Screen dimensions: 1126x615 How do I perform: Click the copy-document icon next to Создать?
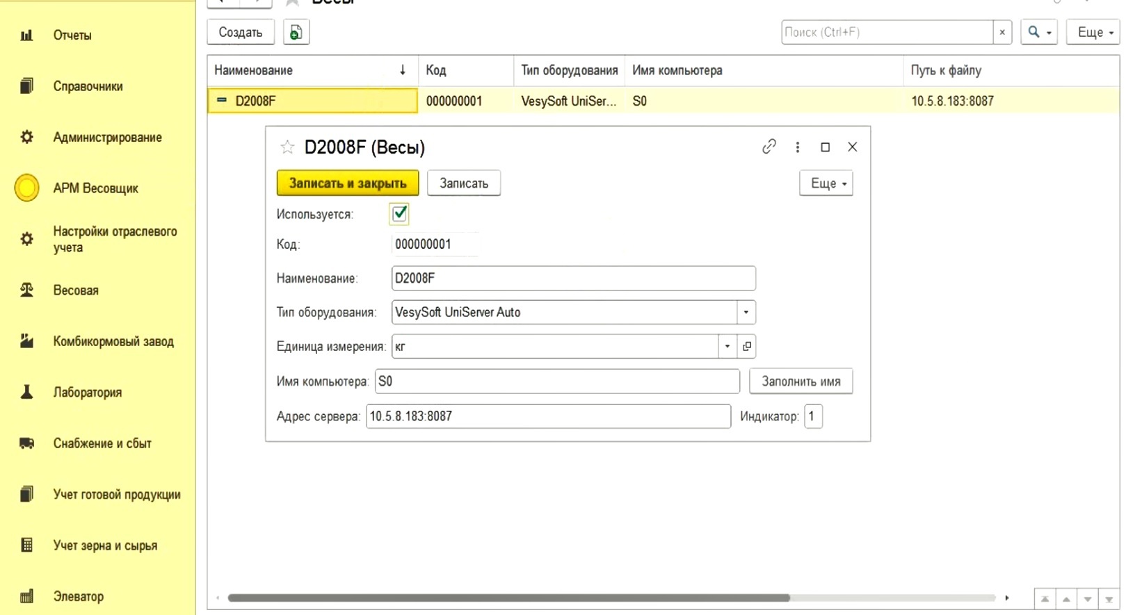coord(296,32)
